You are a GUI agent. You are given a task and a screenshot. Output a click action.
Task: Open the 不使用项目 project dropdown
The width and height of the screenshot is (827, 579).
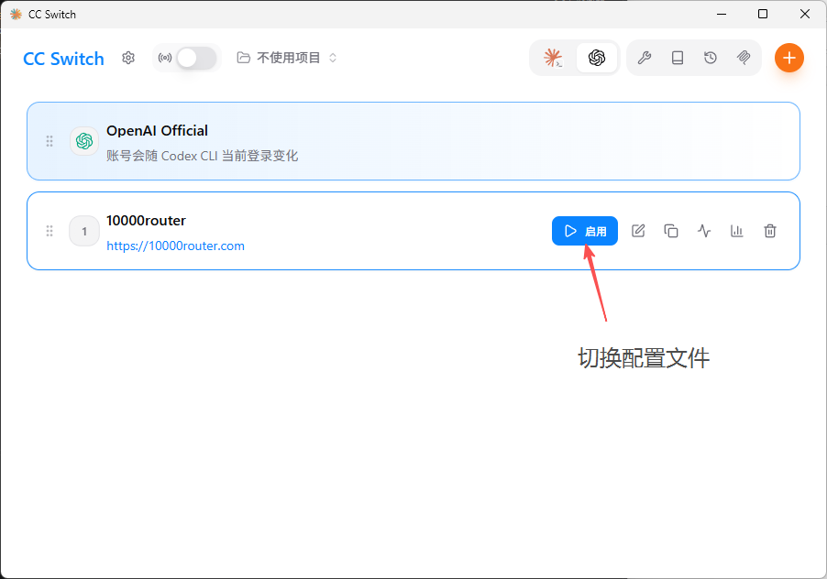[x=287, y=58]
